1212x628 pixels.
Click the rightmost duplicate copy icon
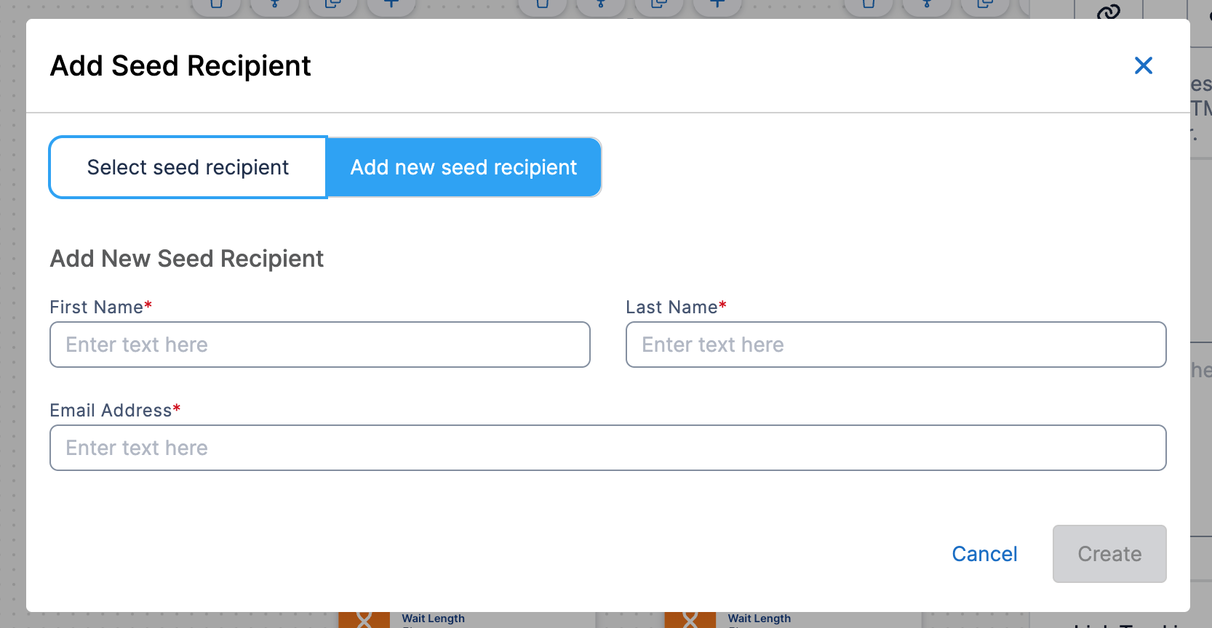coord(985,6)
